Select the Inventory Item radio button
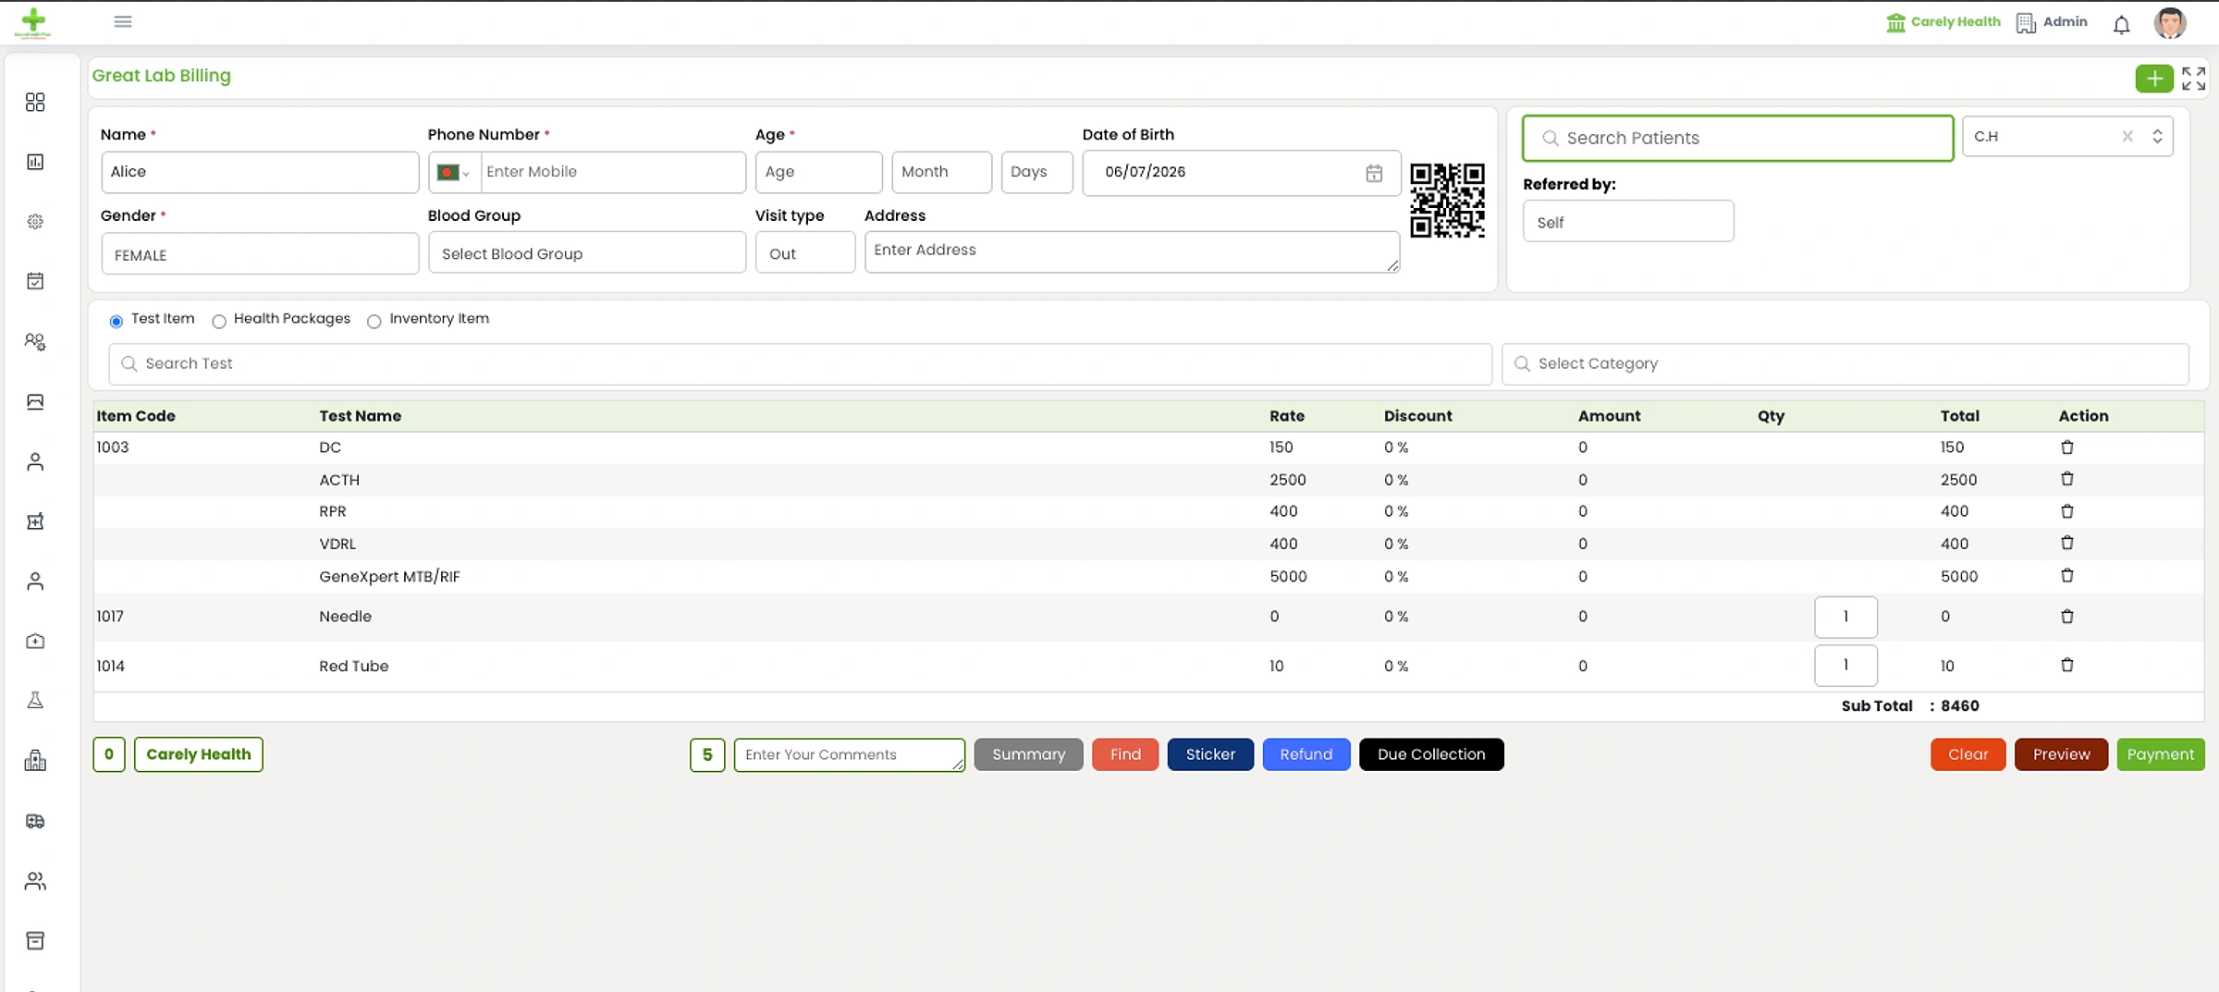The width and height of the screenshot is (2219, 992). pos(374,322)
